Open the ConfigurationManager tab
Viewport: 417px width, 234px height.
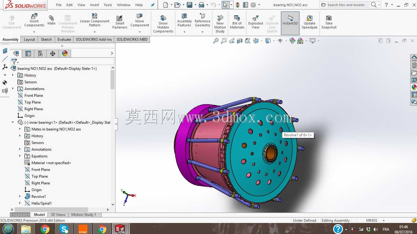40,54
